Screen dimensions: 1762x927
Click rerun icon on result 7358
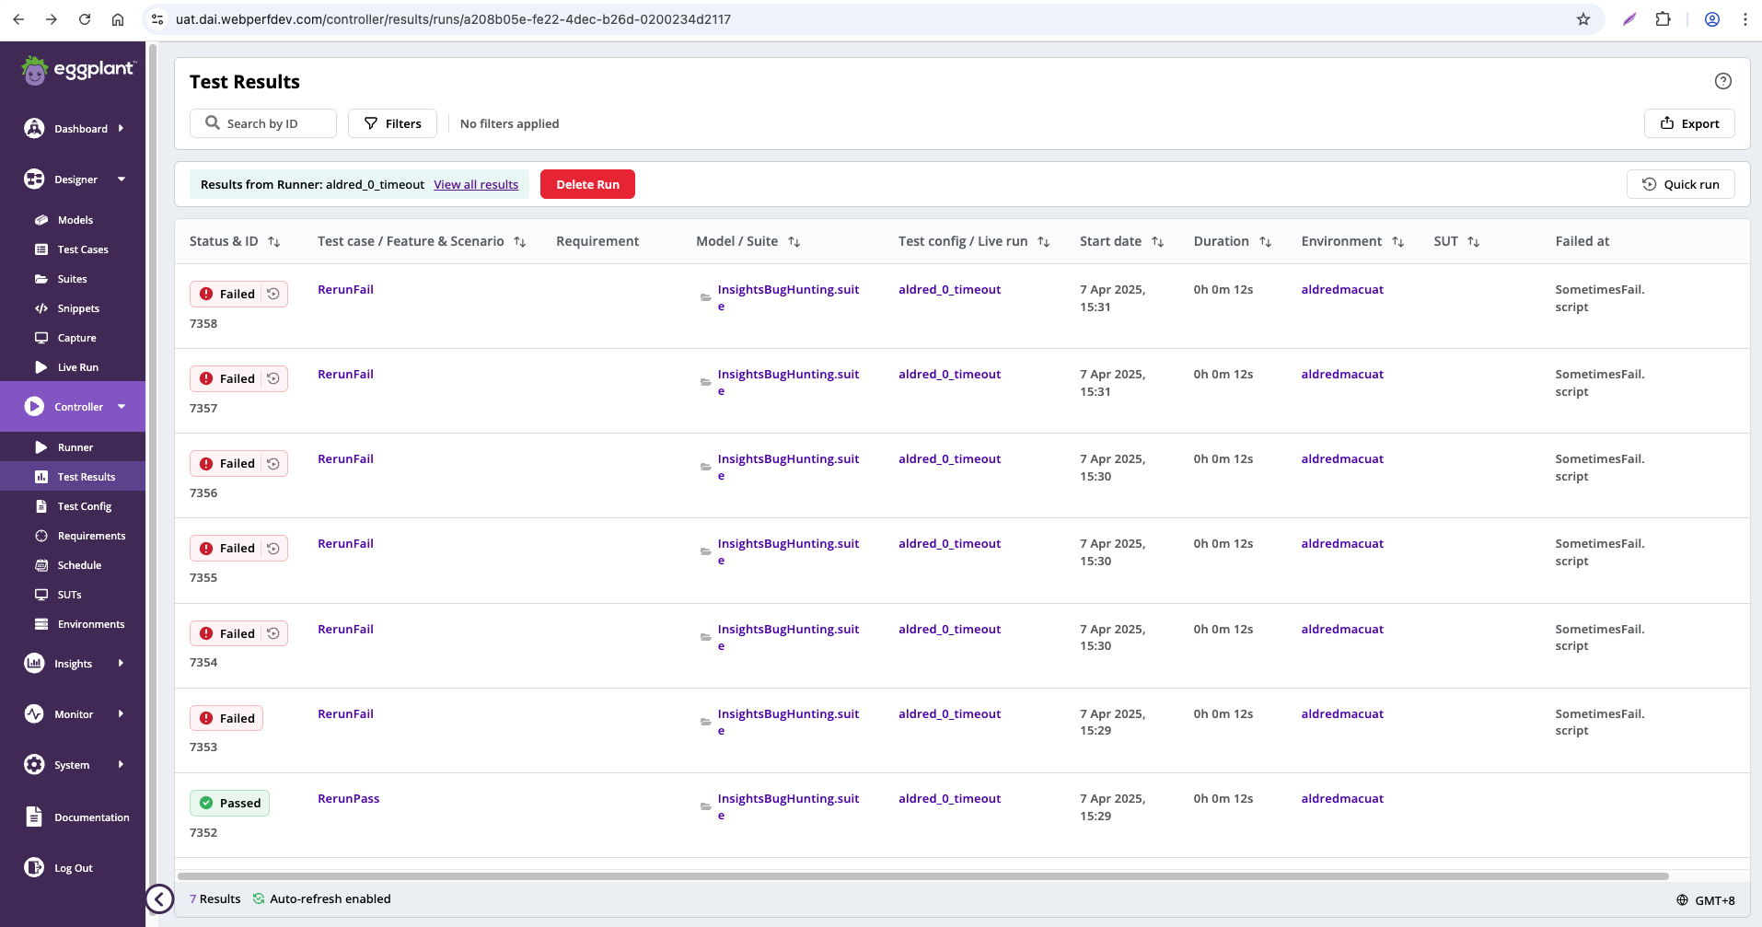pos(273,294)
